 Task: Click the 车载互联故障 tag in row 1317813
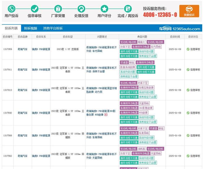point(146,88)
